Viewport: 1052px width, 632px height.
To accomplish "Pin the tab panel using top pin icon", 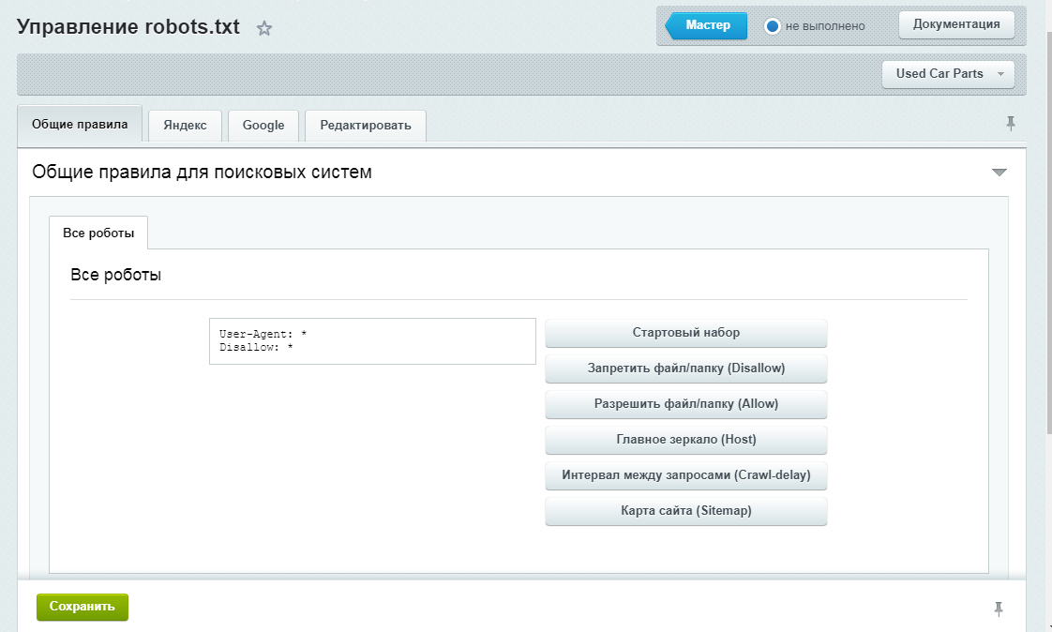I will pyautogui.click(x=1011, y=124).
